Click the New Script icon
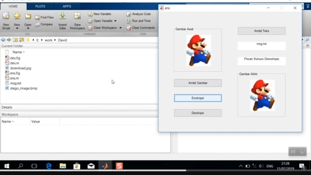Screen dimensions: 311x175 tap(6, 16)
